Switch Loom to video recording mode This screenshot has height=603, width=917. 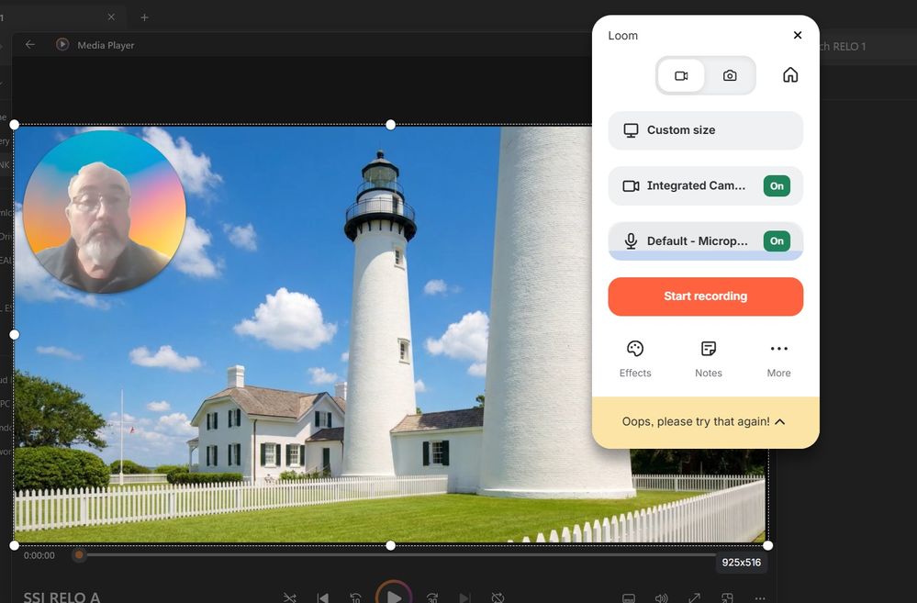[681, 75]
